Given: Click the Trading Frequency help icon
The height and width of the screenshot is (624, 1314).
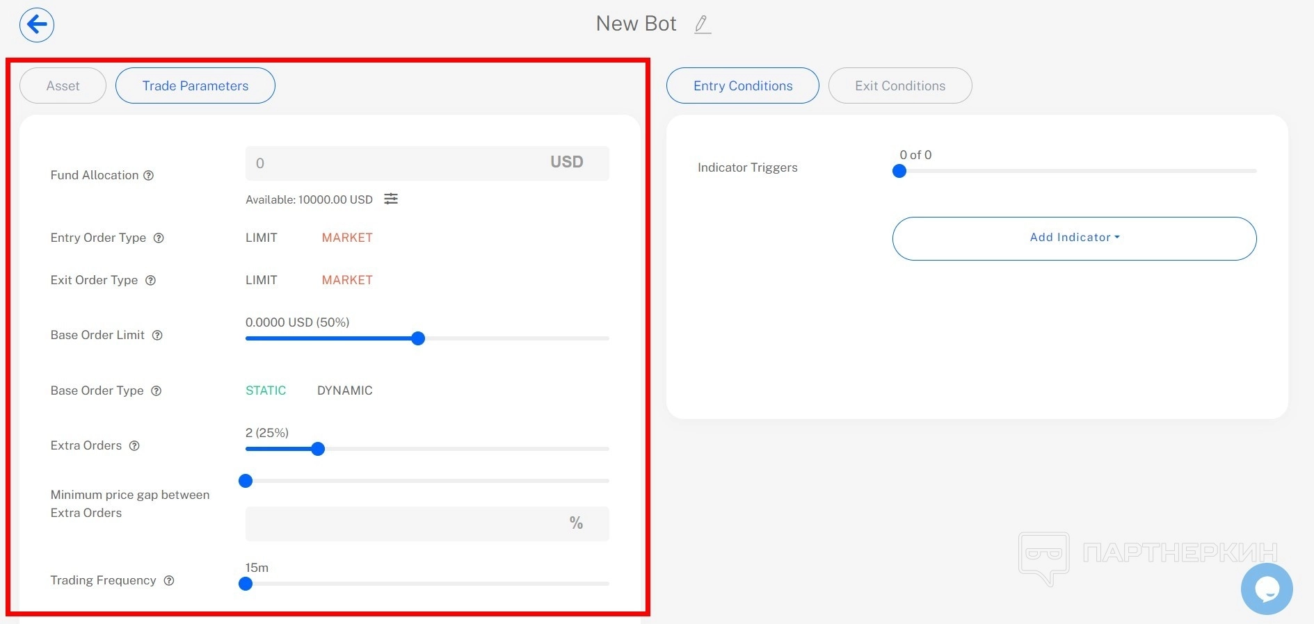Looking at the screenshot, I should pyautogui.click(x=169, y=581).
